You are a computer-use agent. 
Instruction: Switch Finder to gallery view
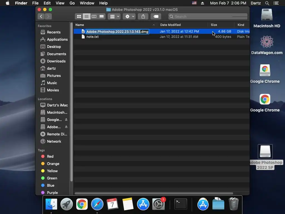(102, 16)
